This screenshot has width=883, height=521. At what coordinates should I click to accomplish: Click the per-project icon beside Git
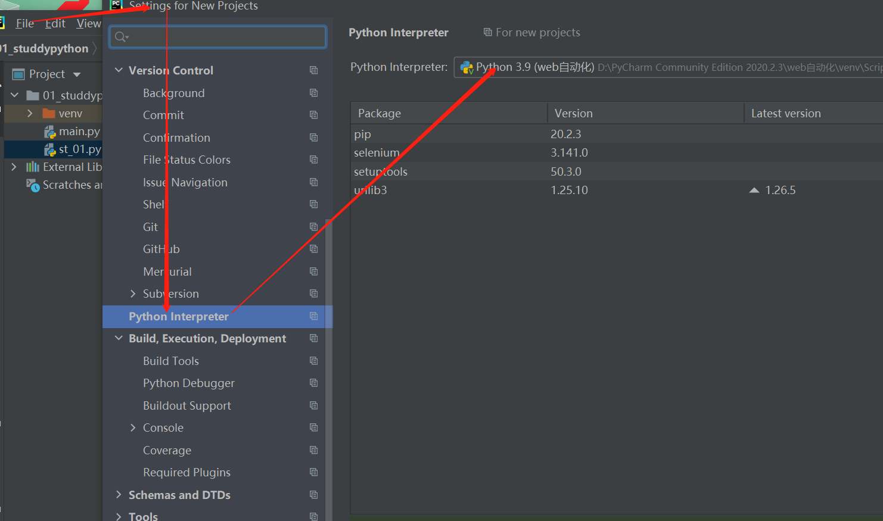(313, 227)
